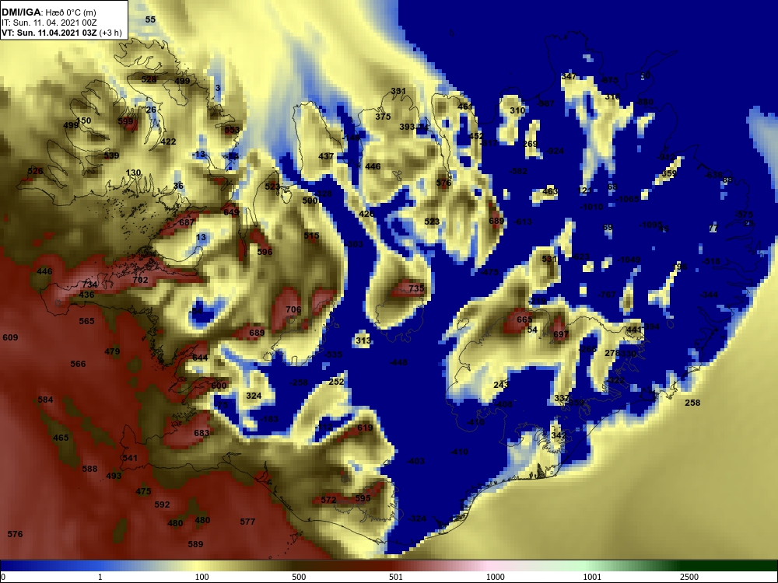
Task: Click the map value '375'
Action: coord(383,117)
